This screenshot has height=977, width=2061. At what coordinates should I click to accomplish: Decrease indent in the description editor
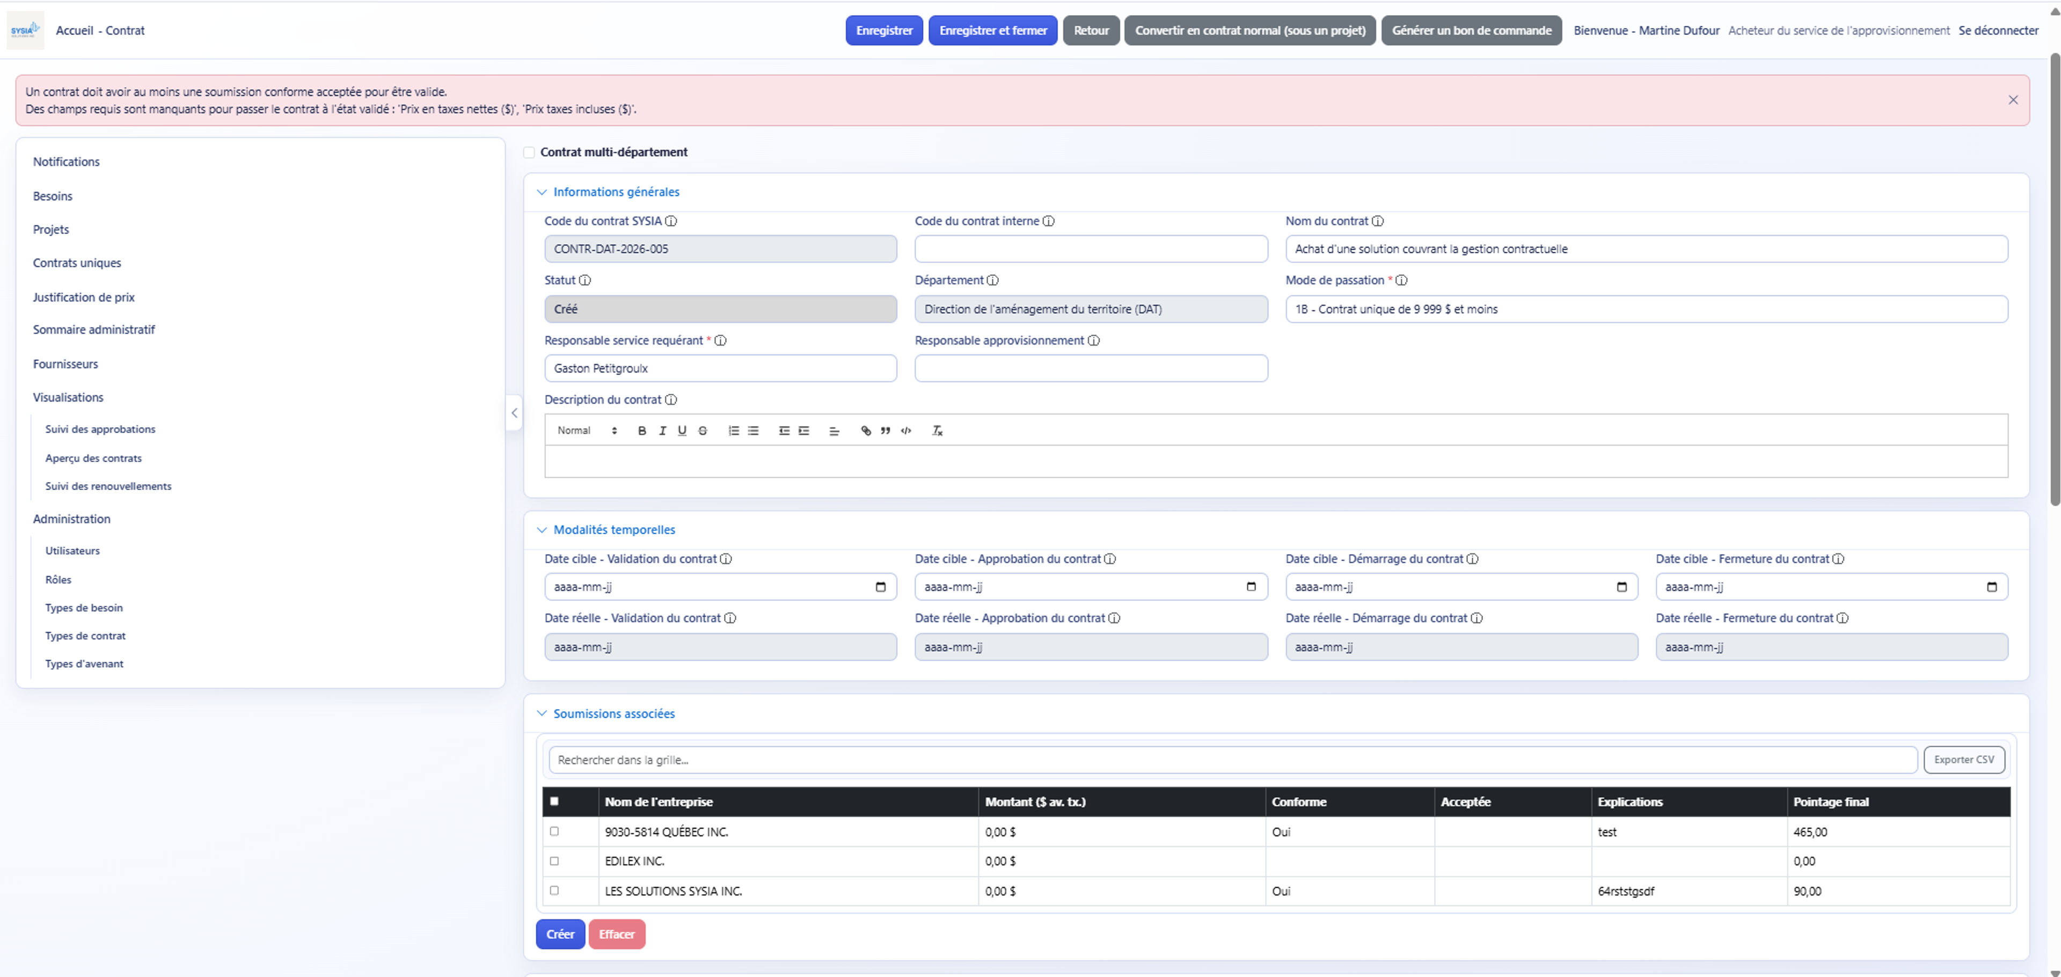coord(784,431)
